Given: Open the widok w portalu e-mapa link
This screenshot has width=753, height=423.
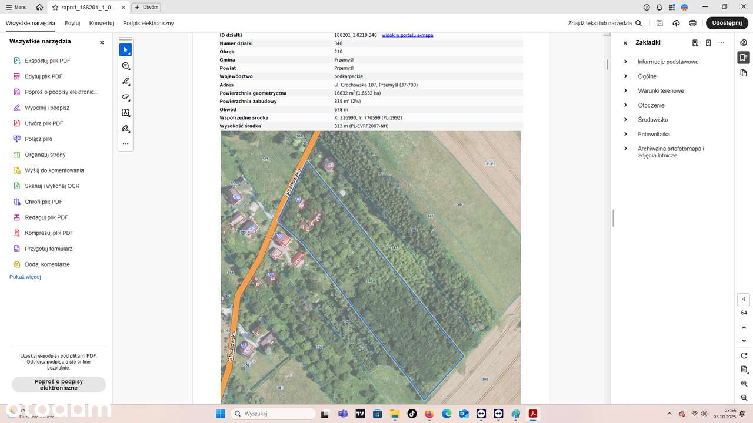Looking at the screenshot, I should pyautogui.click(x=408, y=35).
